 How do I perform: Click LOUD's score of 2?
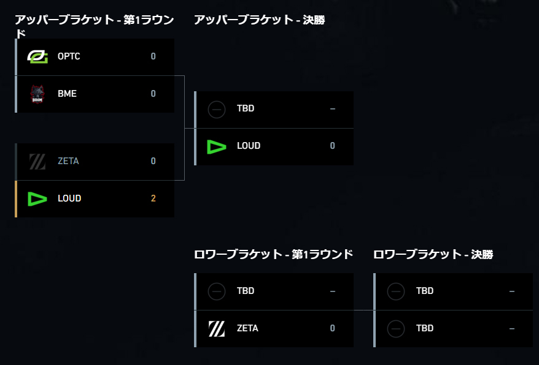coord(153,198)
